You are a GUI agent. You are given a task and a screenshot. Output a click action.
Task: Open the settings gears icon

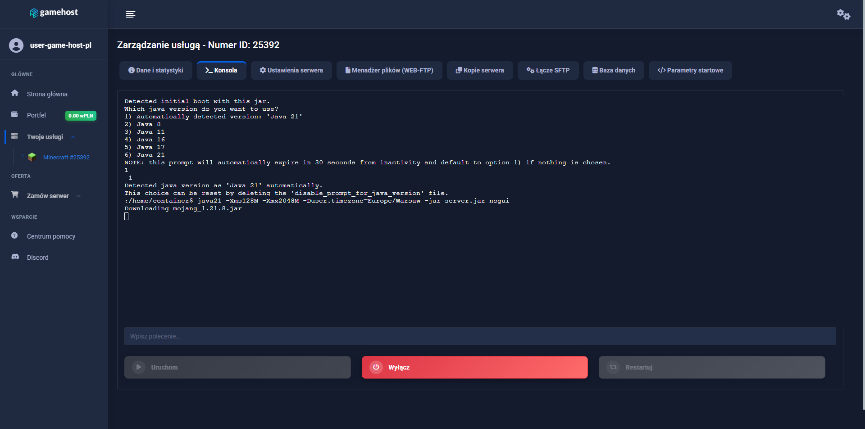pos(843,14)
